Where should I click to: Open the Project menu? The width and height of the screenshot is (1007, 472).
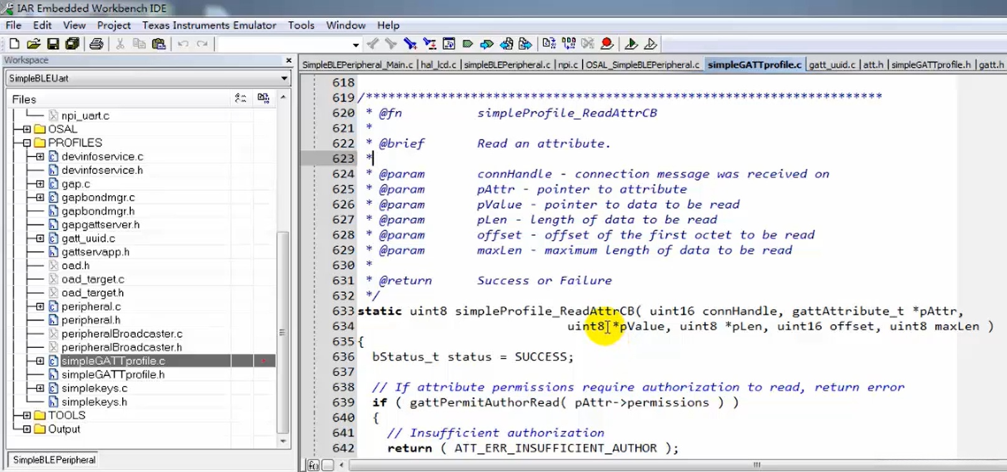[114, 25]
